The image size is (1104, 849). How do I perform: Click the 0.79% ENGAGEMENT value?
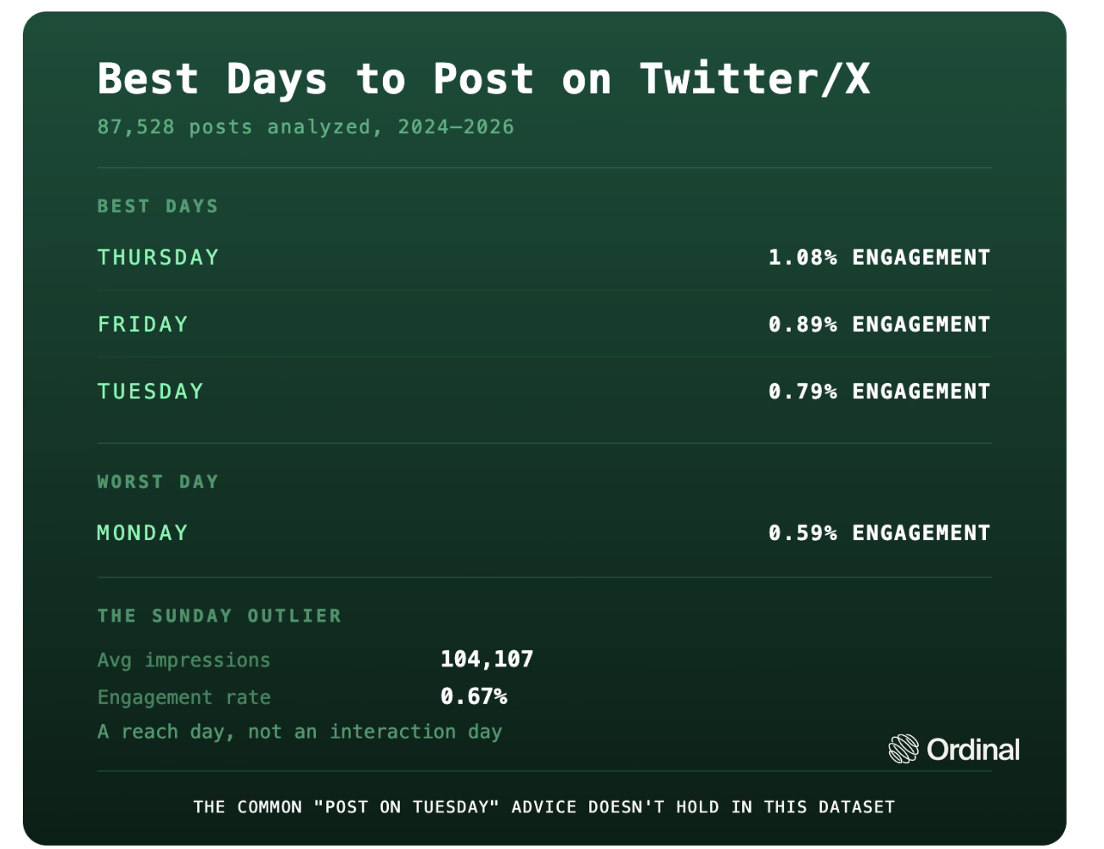click(x=880, y=391)
